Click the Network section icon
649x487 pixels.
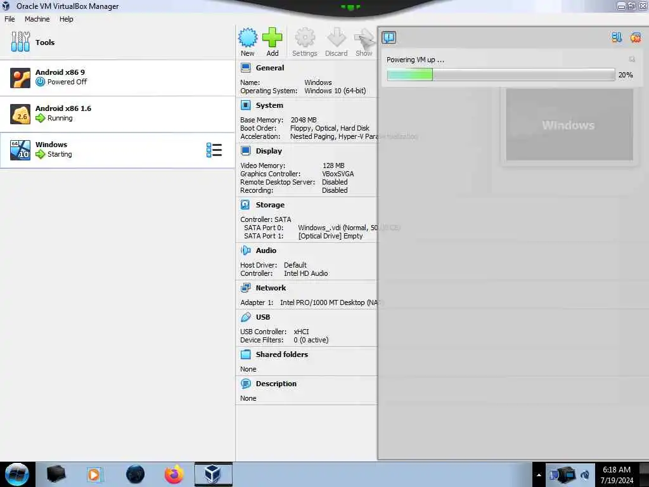245,287
